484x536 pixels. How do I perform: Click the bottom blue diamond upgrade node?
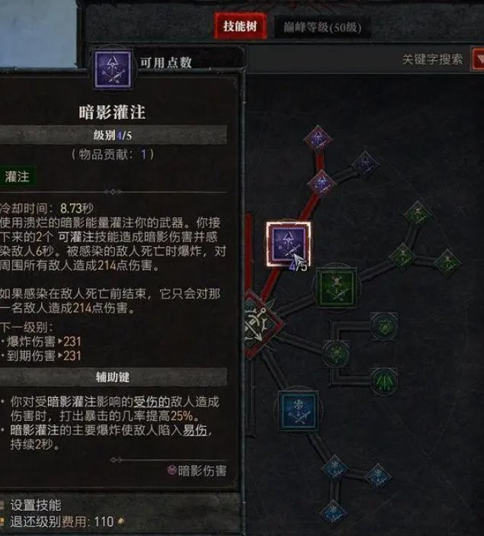pyautogui.click(x=332, y=513)
